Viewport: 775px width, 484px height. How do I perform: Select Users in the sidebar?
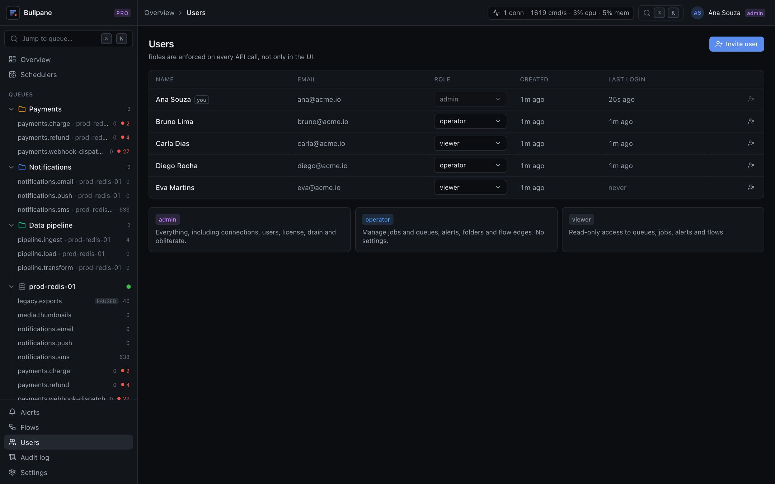[x=69, y=442]
